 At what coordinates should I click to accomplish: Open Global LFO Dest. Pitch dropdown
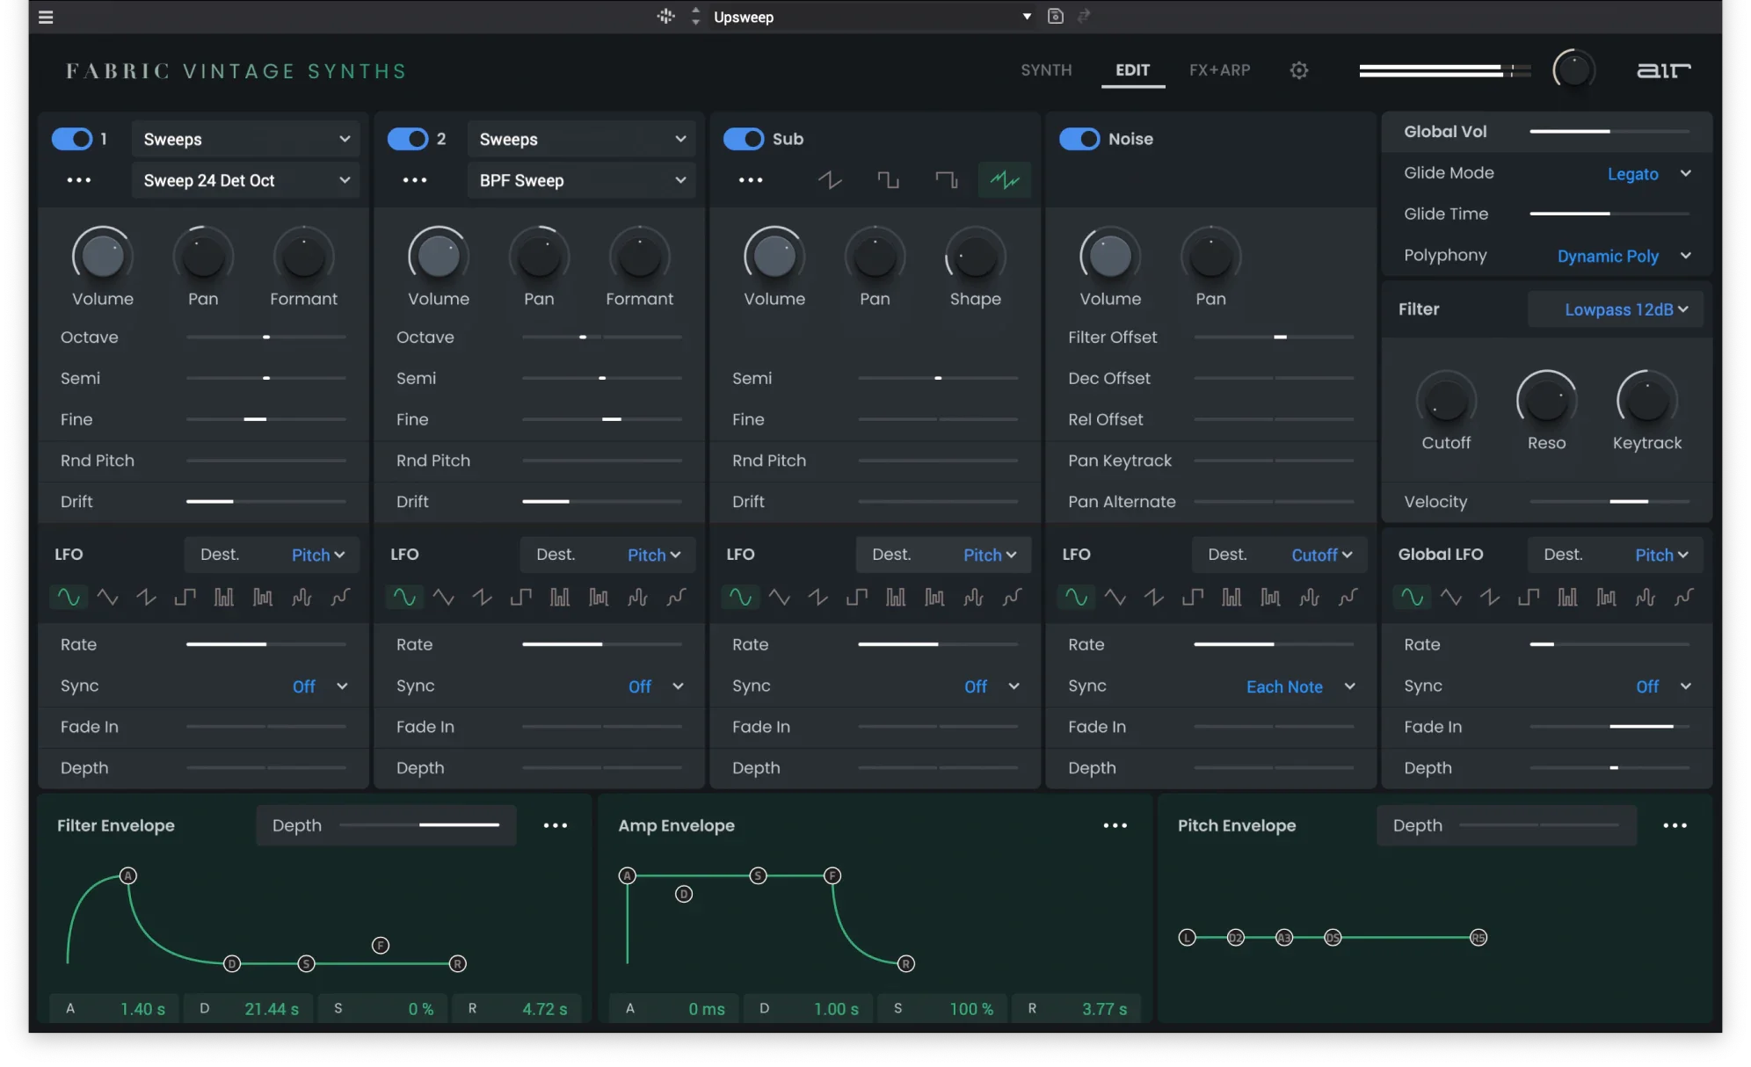[1616, 555]
